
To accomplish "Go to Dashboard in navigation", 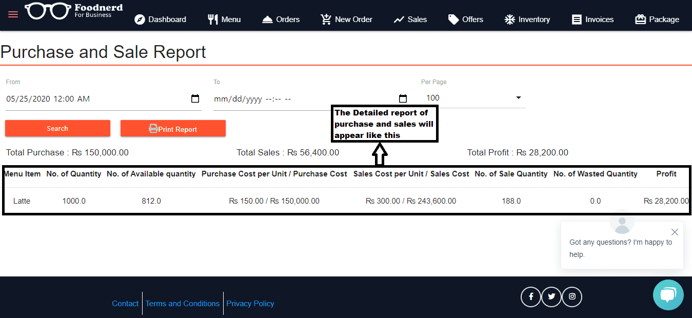I will click(x=160, y=19).
